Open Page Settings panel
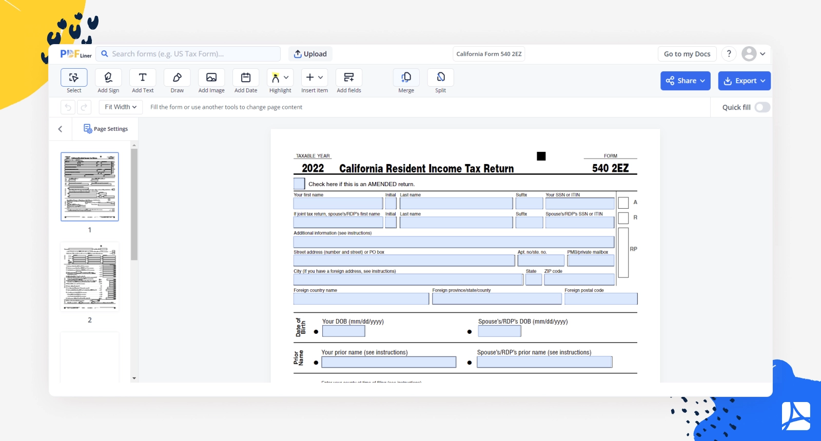This screenshot has height=441, width=821. tap(106, 129)
